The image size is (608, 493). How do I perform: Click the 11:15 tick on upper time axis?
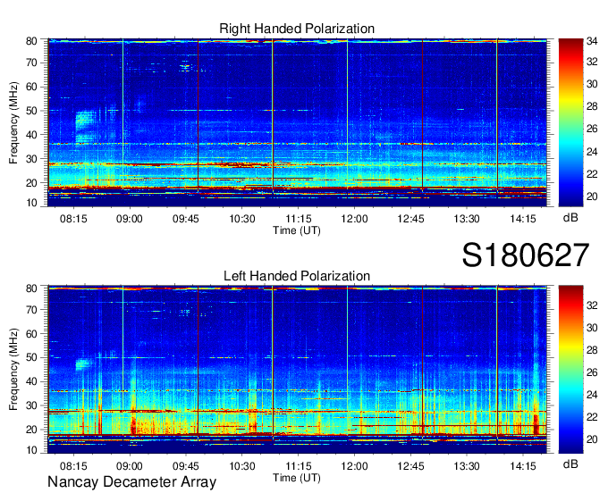click(x=298, y=219)
